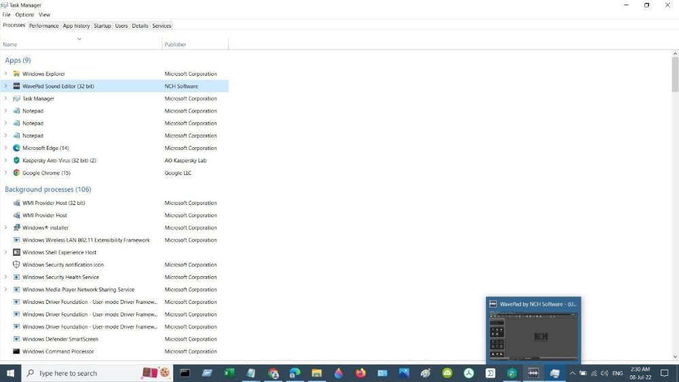Viewport: 679px width, 382px height.
Task: Click the process list vertical scrollbar thumb
Action: pyautogui.click(x=675, y=74)
